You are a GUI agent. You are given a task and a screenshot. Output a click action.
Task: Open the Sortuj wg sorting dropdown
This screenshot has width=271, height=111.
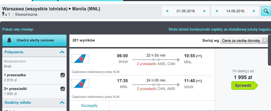[x=244, y=41]
